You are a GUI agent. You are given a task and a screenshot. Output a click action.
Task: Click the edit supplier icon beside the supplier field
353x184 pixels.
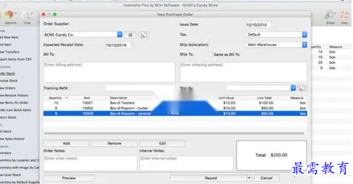[x=144, y=35]
